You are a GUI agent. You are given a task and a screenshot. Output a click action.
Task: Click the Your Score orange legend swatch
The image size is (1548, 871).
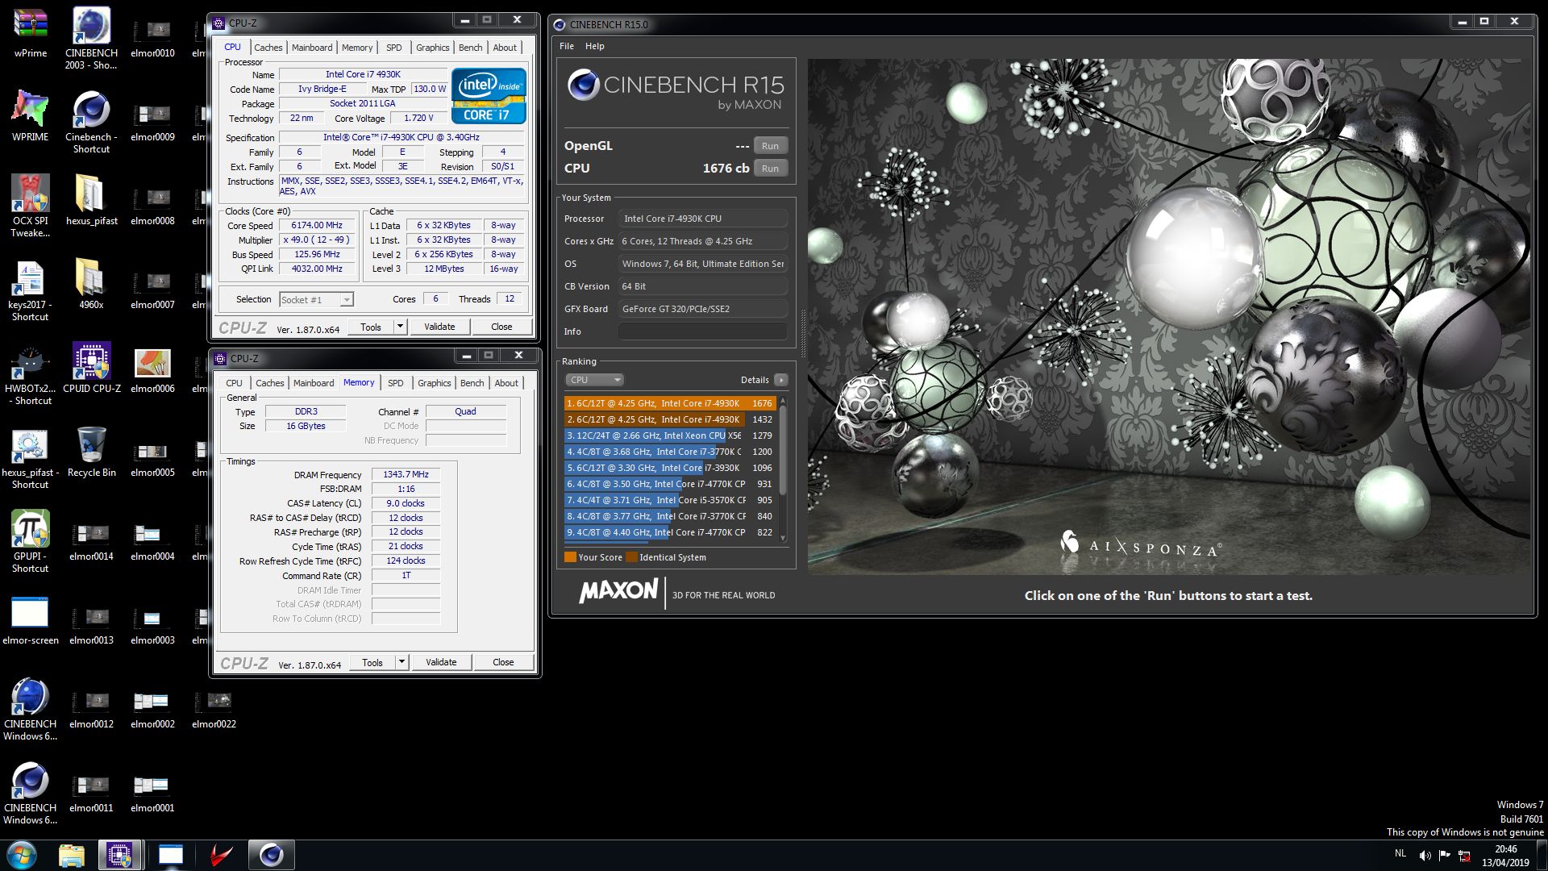[570, 557]
